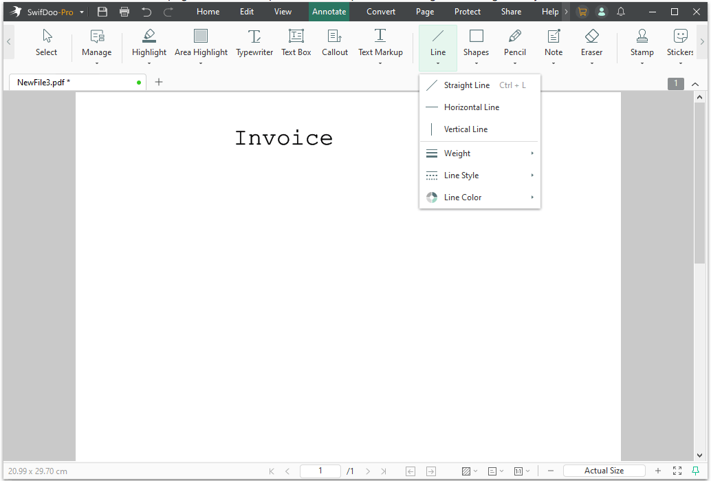Switch to the Convert tab
The width and height of the screenshot is (711, 481).
click(x=380, y=11)
